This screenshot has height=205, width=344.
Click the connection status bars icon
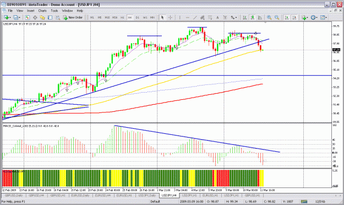coord(304,202)
